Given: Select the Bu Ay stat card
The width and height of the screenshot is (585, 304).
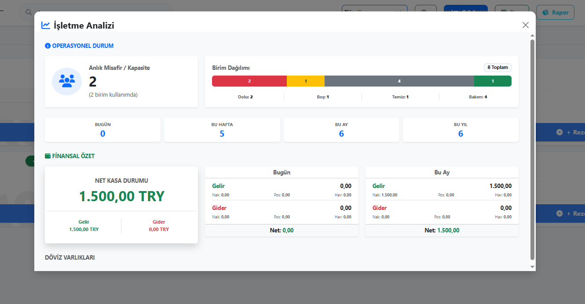Looking at the screenshot, I should [x=341, y=130].
